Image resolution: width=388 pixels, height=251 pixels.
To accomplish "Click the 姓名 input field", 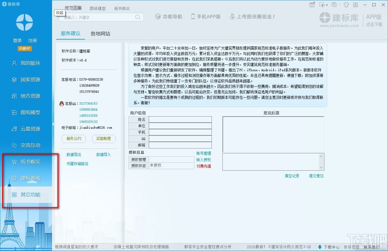I will pyautogui.click(x=180, y=119).
